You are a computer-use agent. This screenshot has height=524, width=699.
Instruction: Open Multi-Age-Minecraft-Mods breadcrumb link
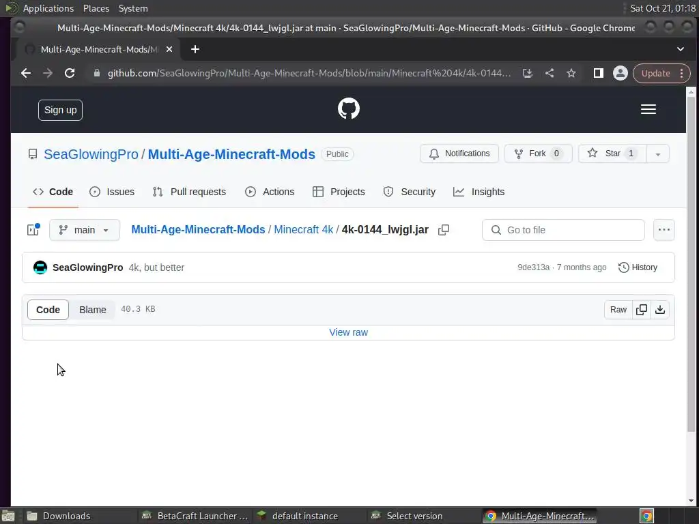coord(199,230)
